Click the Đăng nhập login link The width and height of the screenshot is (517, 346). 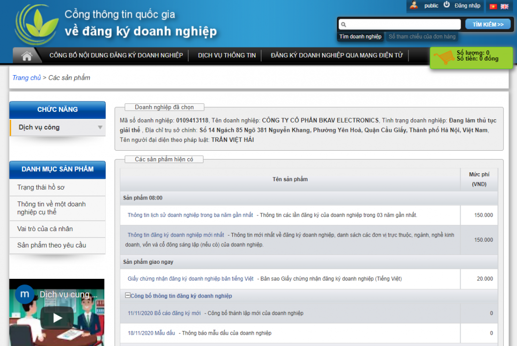(x=467, y=6)
